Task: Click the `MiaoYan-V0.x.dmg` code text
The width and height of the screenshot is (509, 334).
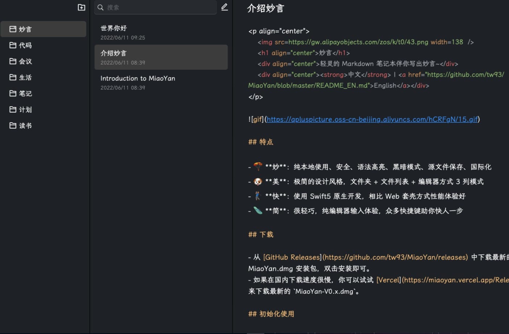Action: [x=324, y=291]
